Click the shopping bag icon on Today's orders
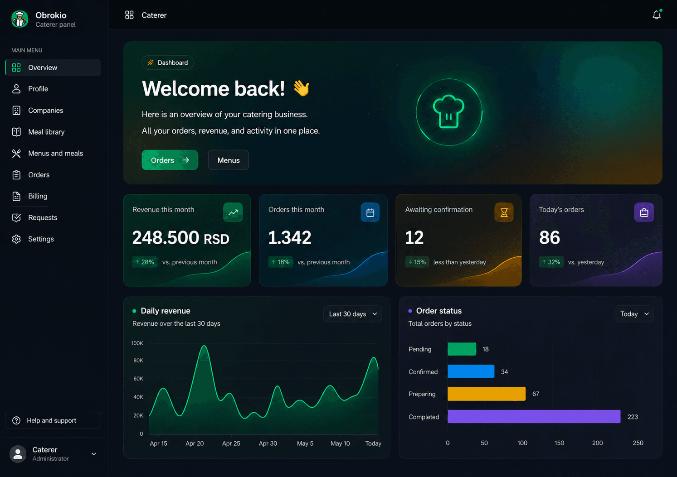677x477 pixels. [x=644, y=212]
